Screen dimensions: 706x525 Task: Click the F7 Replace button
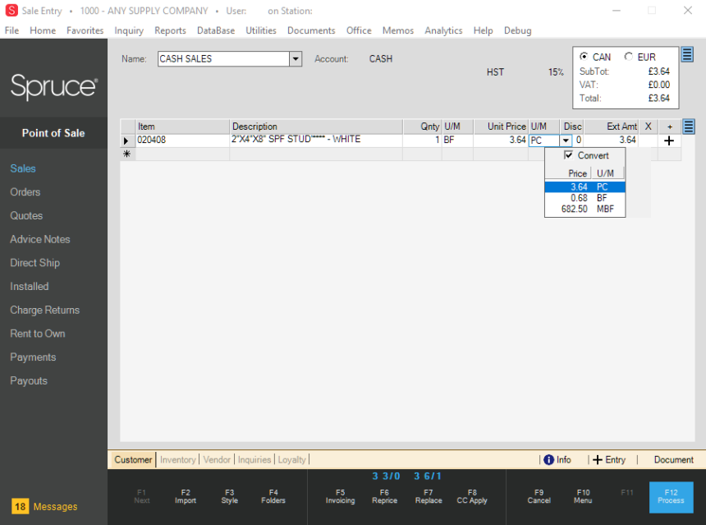(429, 496)
